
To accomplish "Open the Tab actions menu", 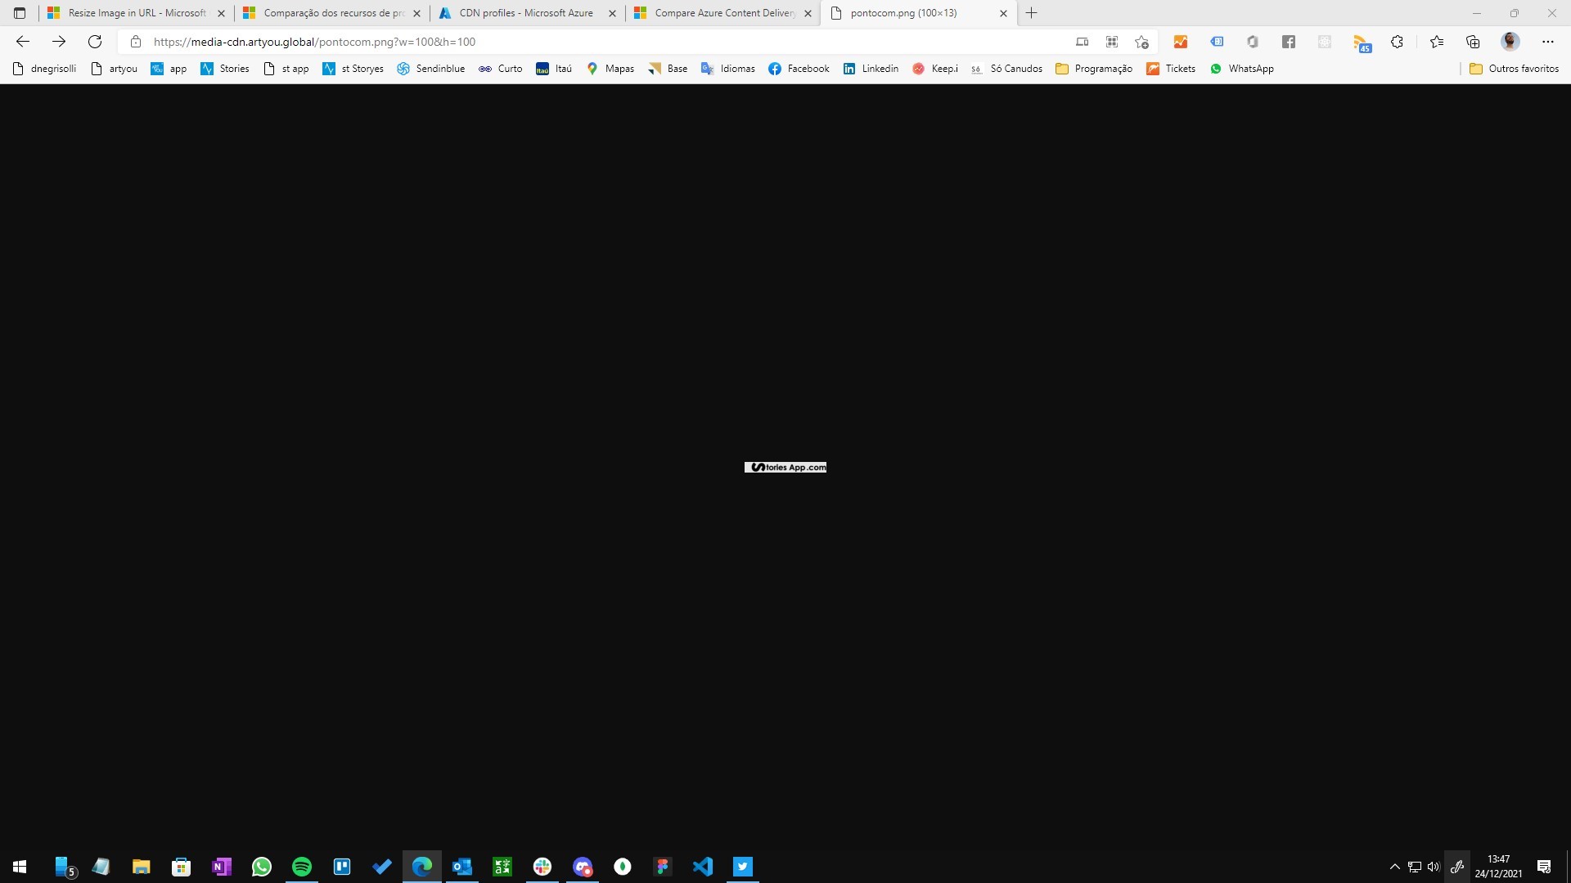I will [x=20, y=13].
